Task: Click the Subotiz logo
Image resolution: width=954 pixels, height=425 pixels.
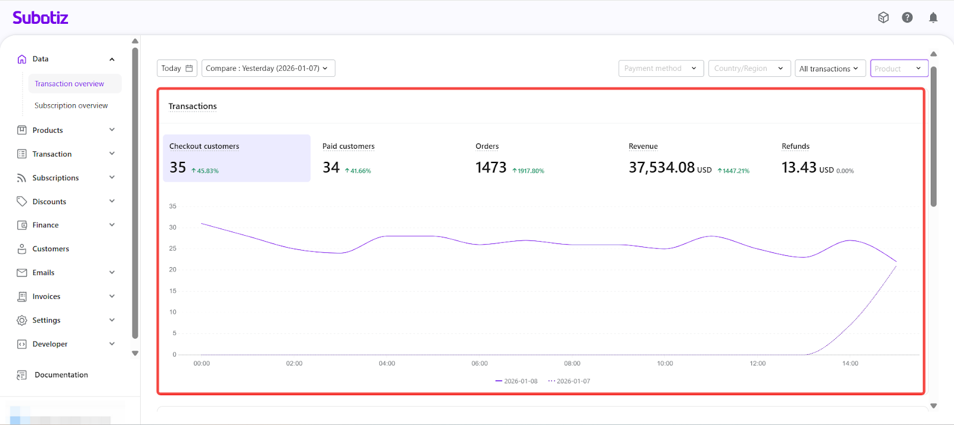Action: 41,18
